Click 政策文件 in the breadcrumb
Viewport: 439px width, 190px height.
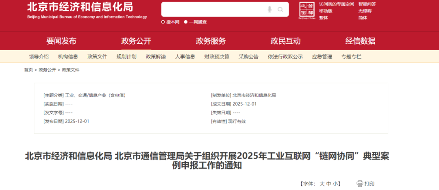(71, 70)
